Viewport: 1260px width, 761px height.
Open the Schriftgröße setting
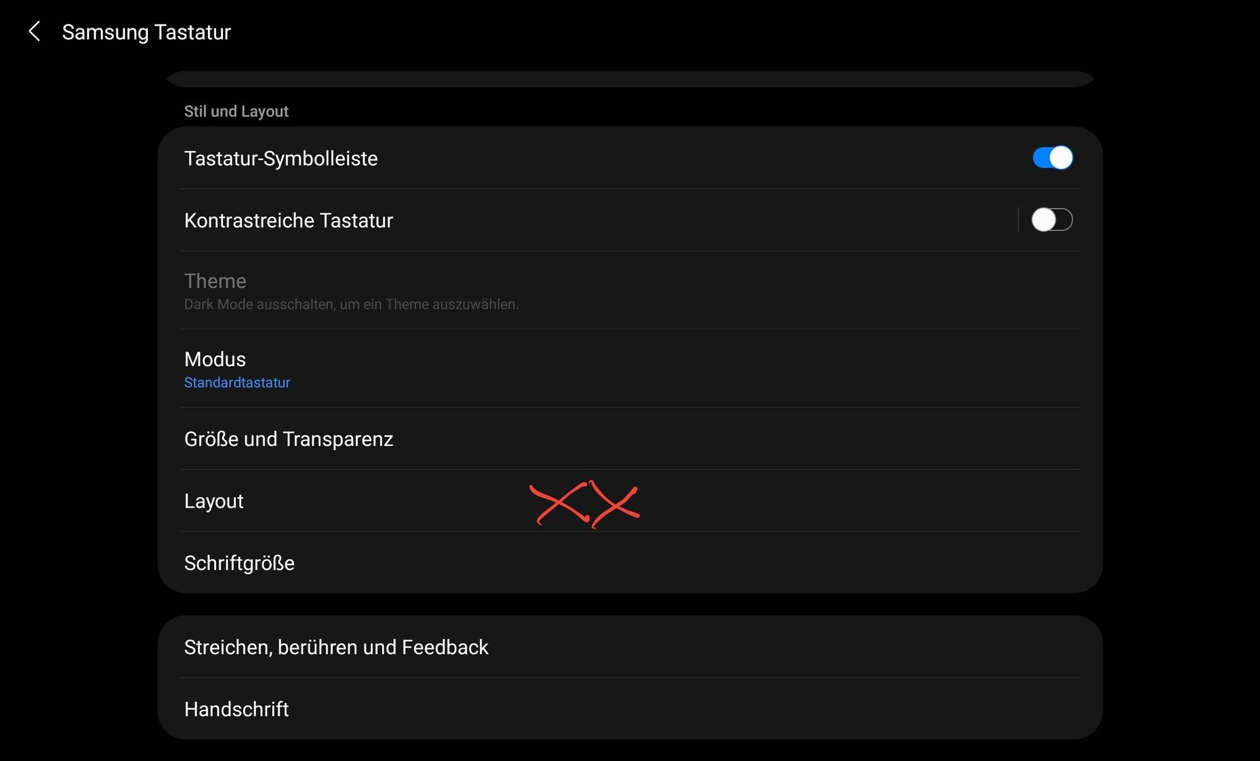coord(630,563)
